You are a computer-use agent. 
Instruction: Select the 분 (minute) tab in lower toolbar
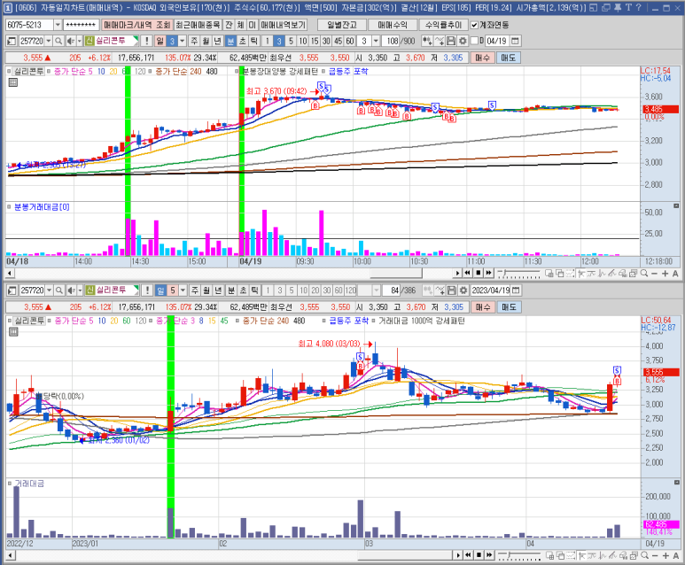[231, 290]
